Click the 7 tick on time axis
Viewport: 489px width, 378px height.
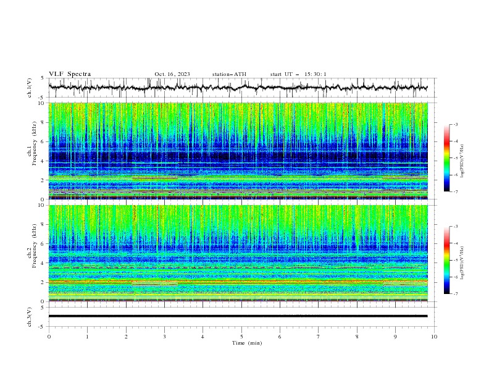(319, 337)
